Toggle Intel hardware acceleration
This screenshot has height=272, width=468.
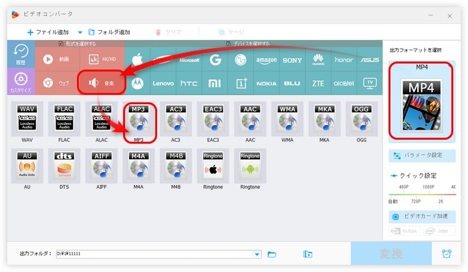pyautogui.click(x=439, y=232)
